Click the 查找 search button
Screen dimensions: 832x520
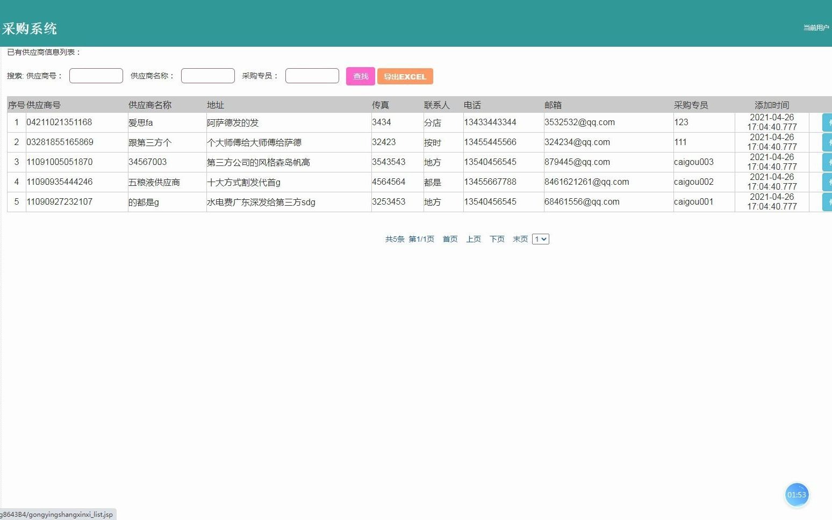(x=360, y=76)
